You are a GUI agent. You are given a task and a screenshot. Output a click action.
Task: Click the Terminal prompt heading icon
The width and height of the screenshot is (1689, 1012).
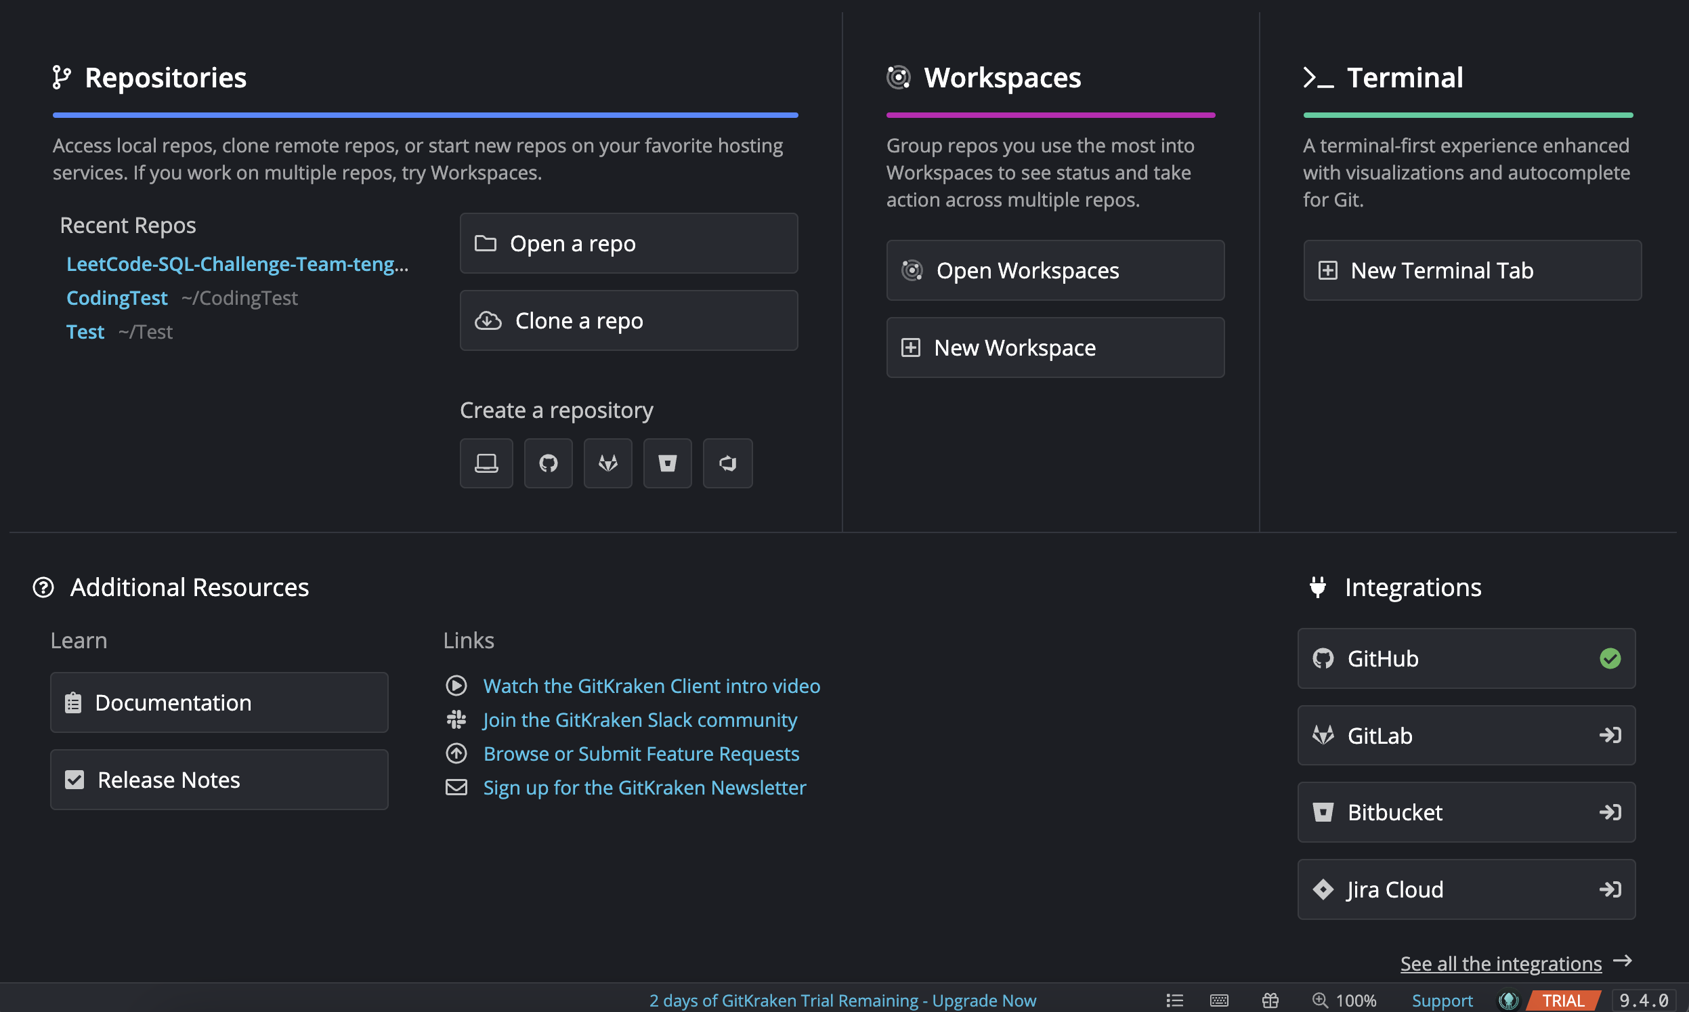pos(1318,78)
